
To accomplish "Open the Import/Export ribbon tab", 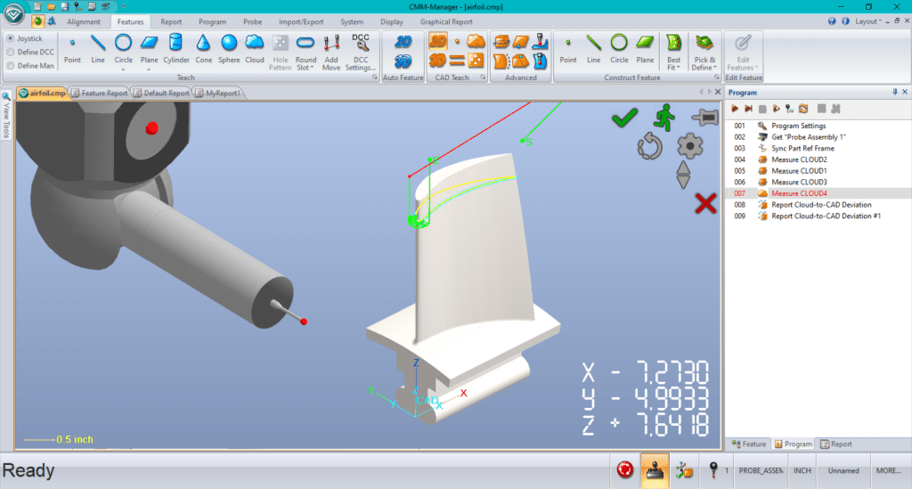I will coord(301,21).
